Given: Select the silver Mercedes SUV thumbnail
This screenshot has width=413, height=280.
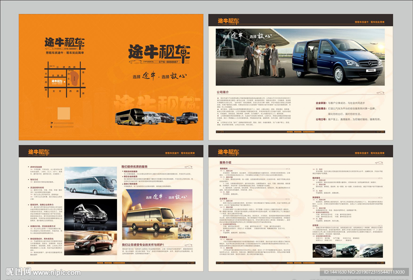Looking at the screenshot, I should coord(324,251).
